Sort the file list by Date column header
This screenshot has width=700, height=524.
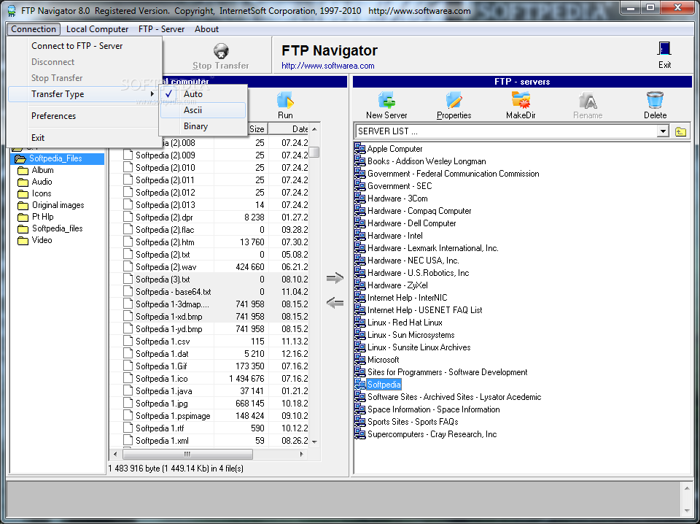point(289,129)
